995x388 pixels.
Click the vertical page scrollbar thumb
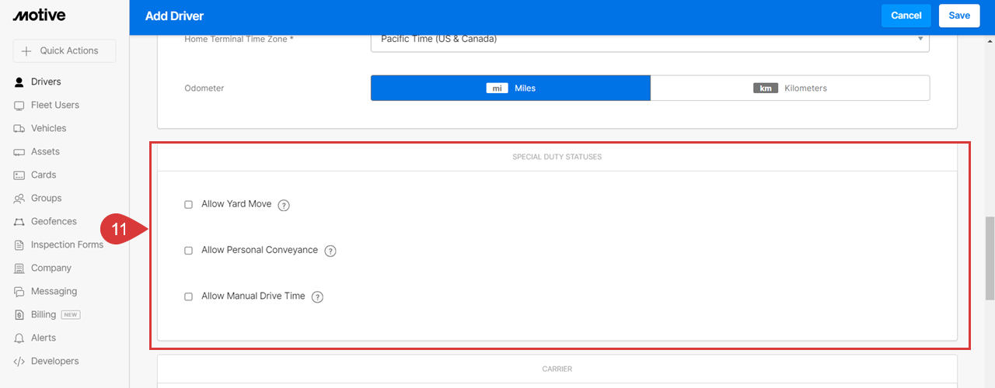pos(990,258)
